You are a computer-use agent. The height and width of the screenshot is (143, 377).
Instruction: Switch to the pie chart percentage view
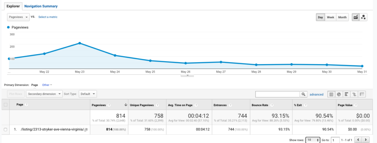(339, 94)
